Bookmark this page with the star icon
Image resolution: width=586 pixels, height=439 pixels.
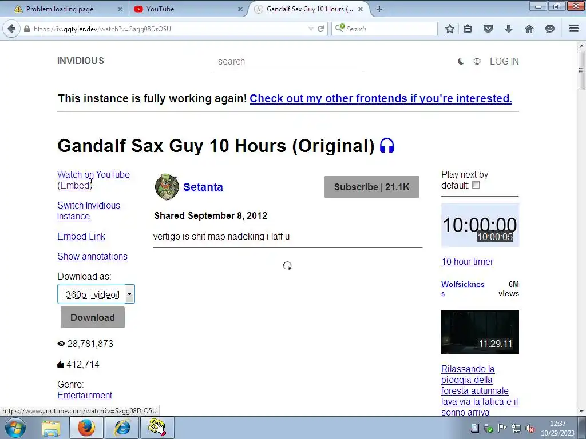(x=450, y=29)
